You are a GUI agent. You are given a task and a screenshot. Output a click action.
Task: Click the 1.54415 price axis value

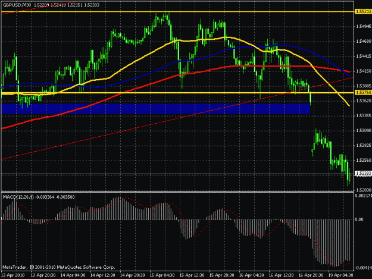(x=363, y=57)
